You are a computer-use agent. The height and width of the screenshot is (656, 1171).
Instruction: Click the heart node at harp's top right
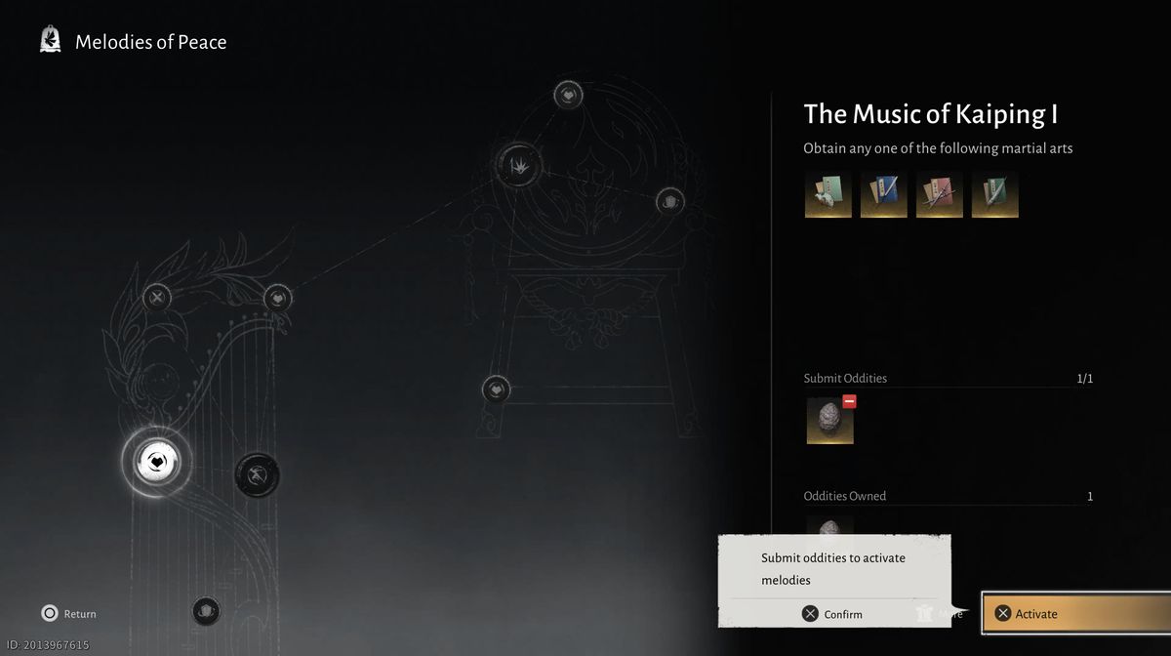pos(278,298)
